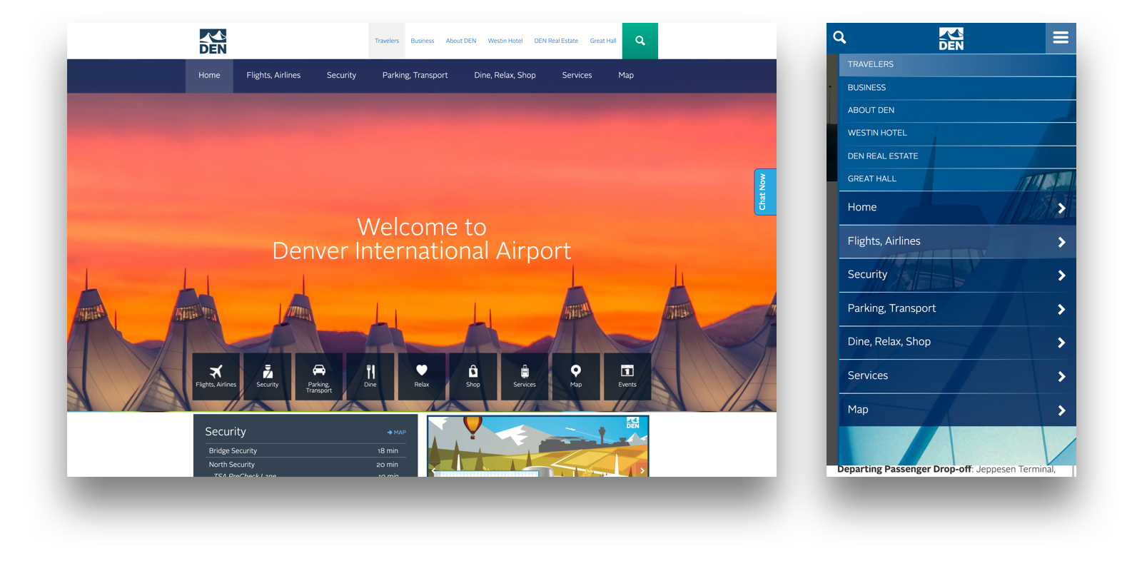Click the DEN logo in desktop header
Viewport: 1142px width, 571px height.
(213, 41)
